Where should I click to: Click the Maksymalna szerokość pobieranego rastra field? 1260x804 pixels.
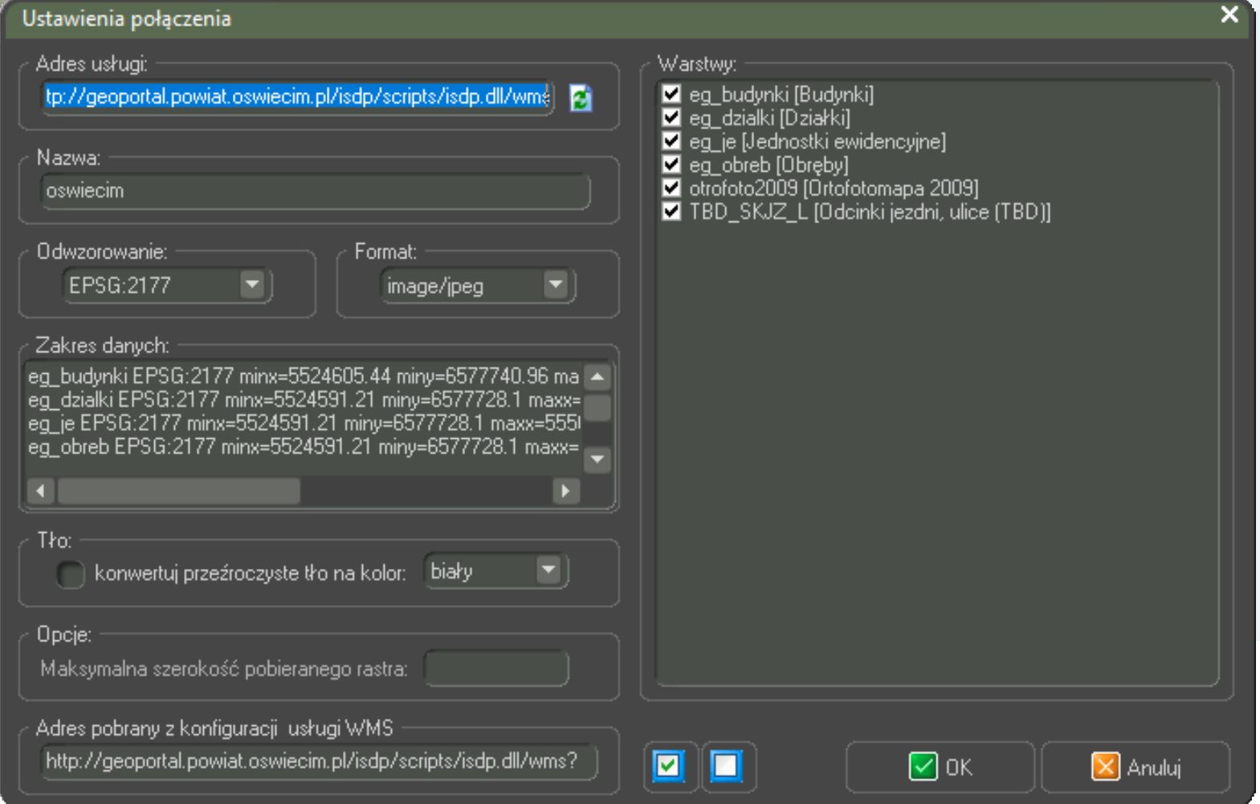[496, 668]
